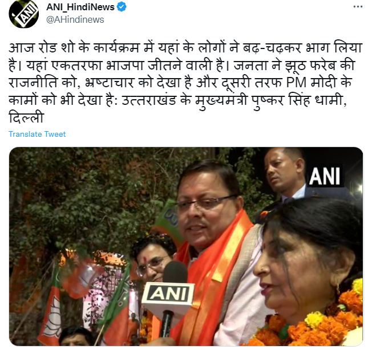Image resolution: width=368 pixels, height=350 pixels.
Task: Open the ANI_HindiNews display name link
Action: [x=80, y=7]
